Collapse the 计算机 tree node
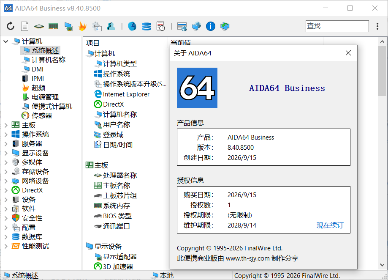Screen dimensions: 388x280 [6, 41]
